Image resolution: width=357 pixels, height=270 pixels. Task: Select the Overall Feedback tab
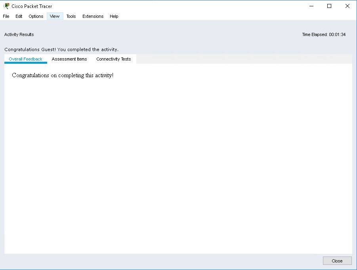25,59
